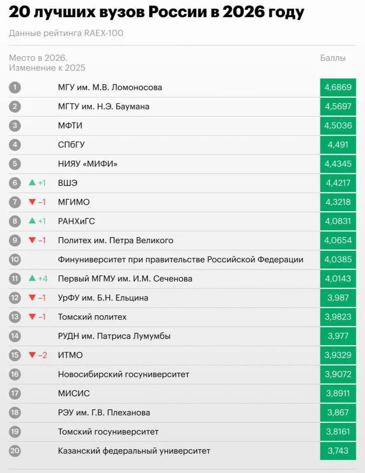Click 'Томский госуниверситет' name

(x=108, y=431)
